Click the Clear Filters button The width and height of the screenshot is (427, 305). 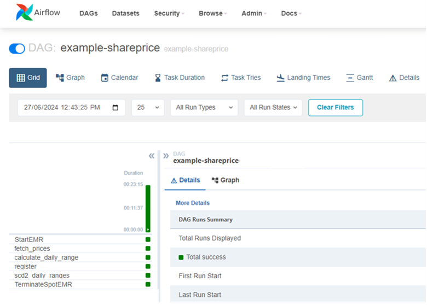click(x=336, y=108)
